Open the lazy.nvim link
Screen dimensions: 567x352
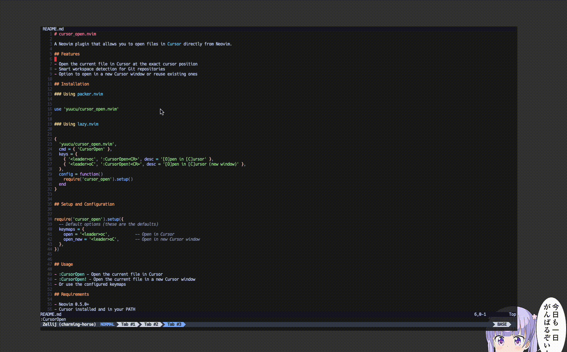click(88, 124)
